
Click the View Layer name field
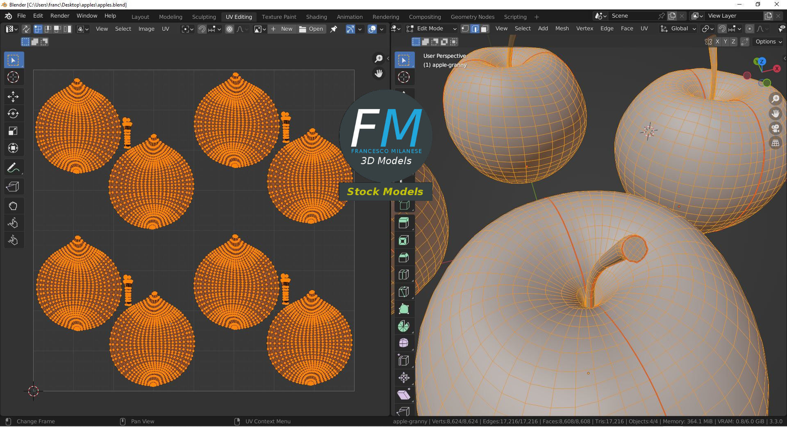click(x=734, y=16)
